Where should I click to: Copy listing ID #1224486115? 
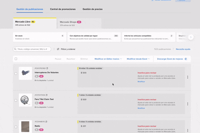tap(46, 122)
